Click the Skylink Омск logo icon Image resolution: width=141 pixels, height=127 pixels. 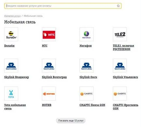[x=86, y=66]
